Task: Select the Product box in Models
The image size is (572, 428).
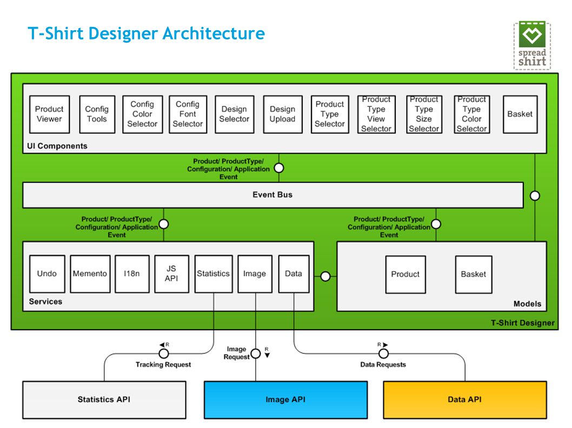Action: click(405, 274)
